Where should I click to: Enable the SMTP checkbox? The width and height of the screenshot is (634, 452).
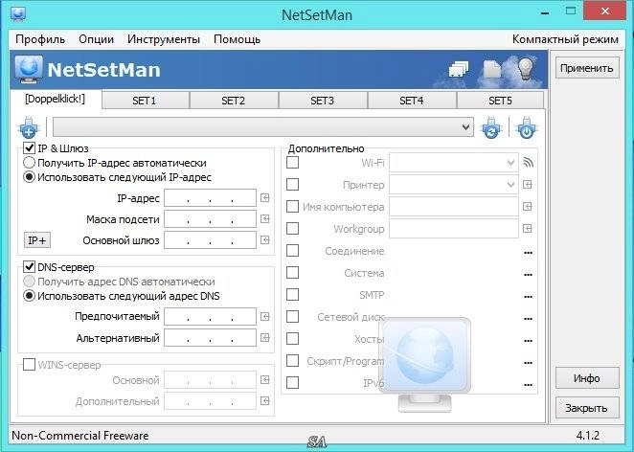[292, 295]
